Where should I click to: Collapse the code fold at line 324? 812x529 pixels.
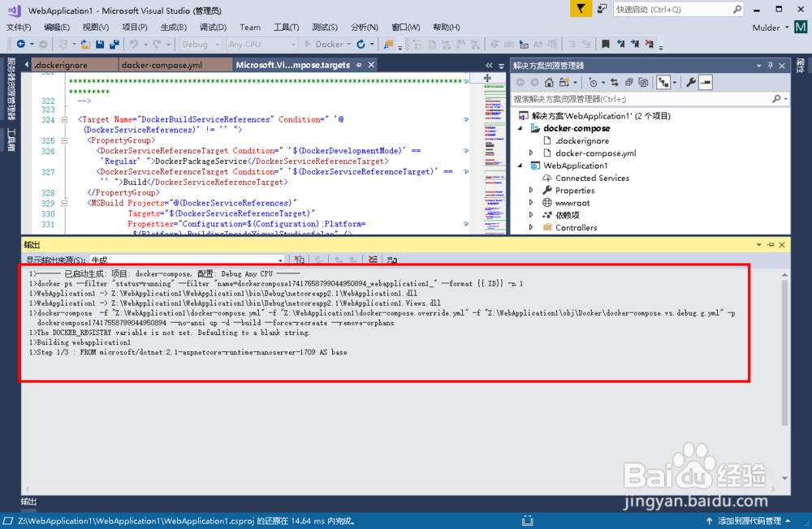click(64, 119)
